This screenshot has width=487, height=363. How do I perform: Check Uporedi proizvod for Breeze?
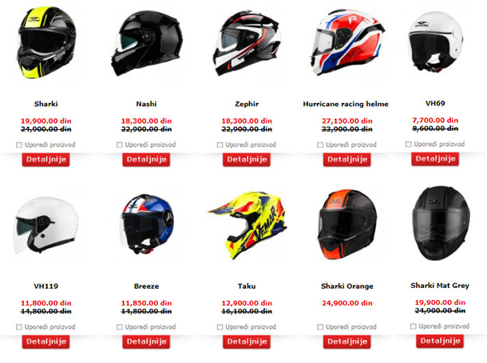[120, 327]
